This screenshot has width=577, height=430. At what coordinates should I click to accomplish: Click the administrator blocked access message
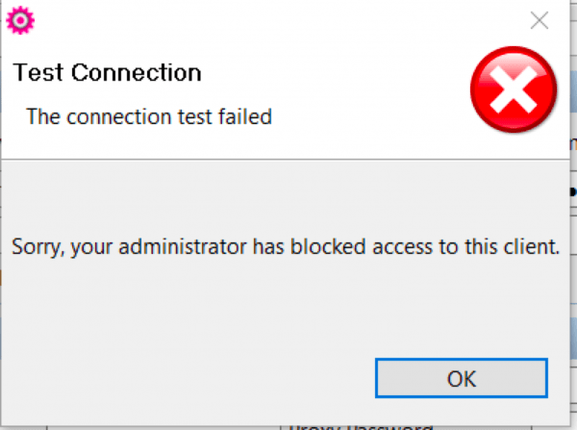[x=286, y=246]
